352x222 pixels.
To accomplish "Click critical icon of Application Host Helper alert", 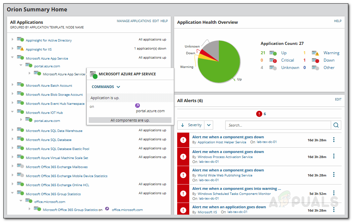I will [x=183, y=140].
